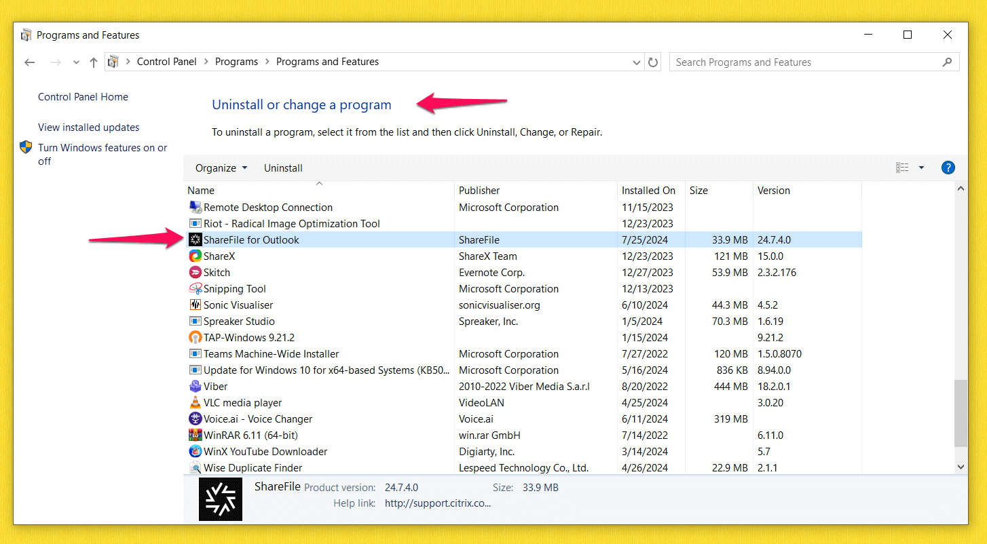Viewport: 987px width, 544px height.
Task: Click the TAP-Windows 9.21.2 icon
Action: coord(195,337)
